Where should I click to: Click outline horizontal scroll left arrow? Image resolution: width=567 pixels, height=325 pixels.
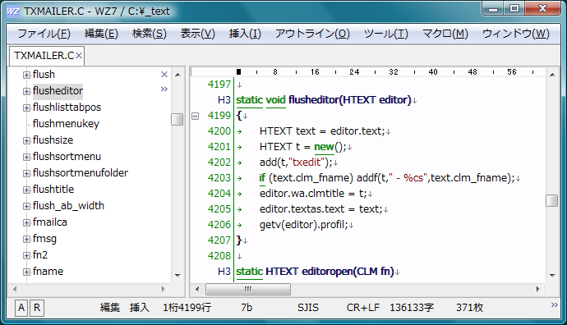(x=15, y=289)
